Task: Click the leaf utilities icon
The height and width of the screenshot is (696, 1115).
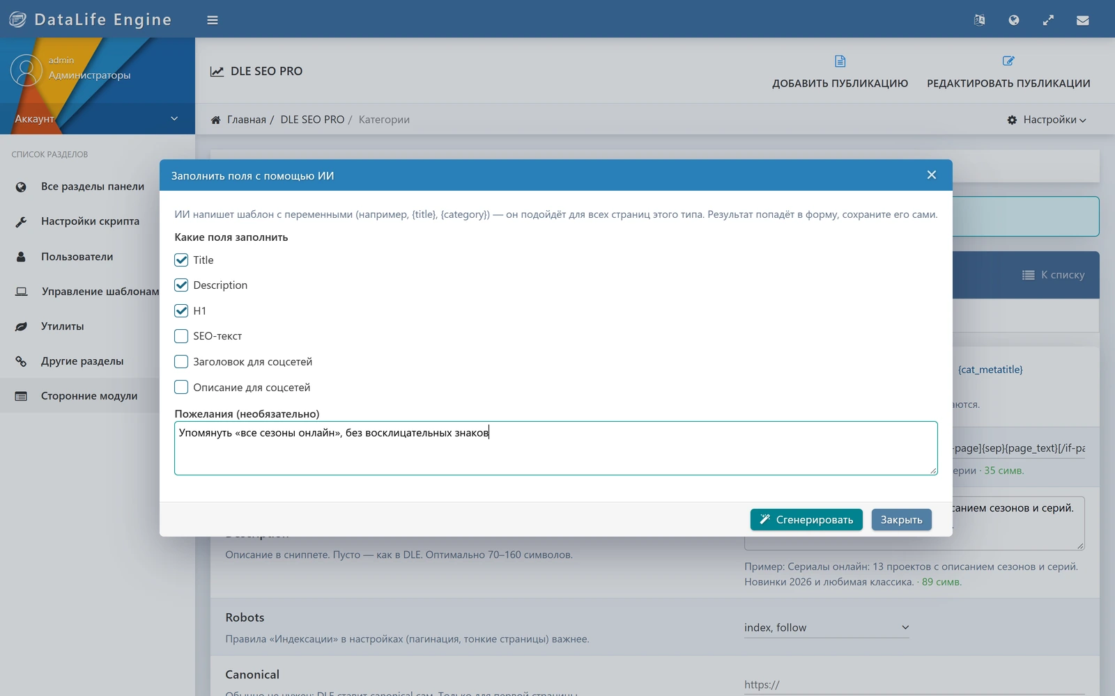Action: click(x=21, y=326)
